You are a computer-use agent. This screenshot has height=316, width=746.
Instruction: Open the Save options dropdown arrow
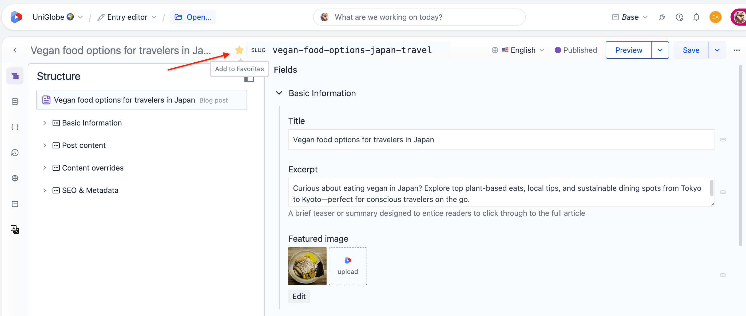pyautogui.click(x=717, y=50)
